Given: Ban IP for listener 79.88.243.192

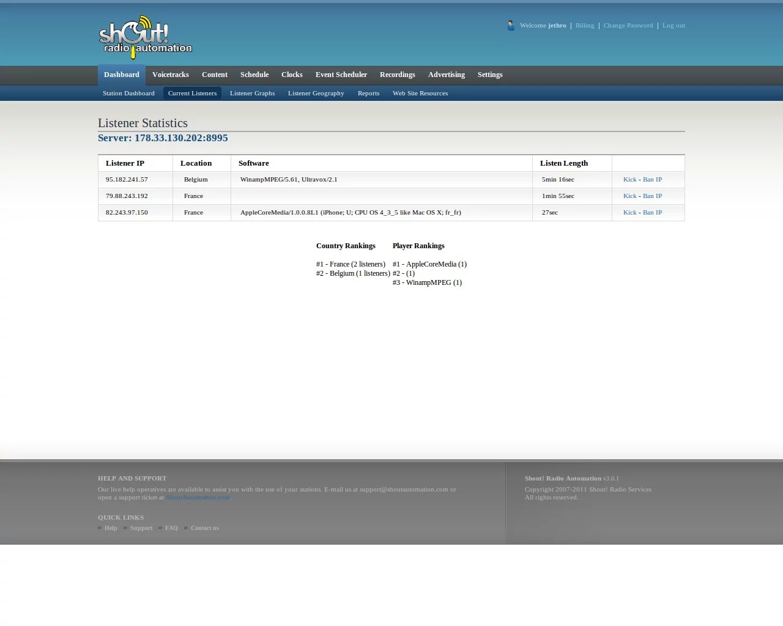Looking at the screenshot, I should click(652, 196).
